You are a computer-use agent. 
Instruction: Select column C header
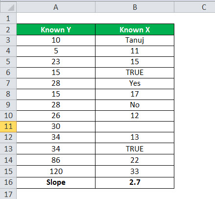[x=194, y=7]
